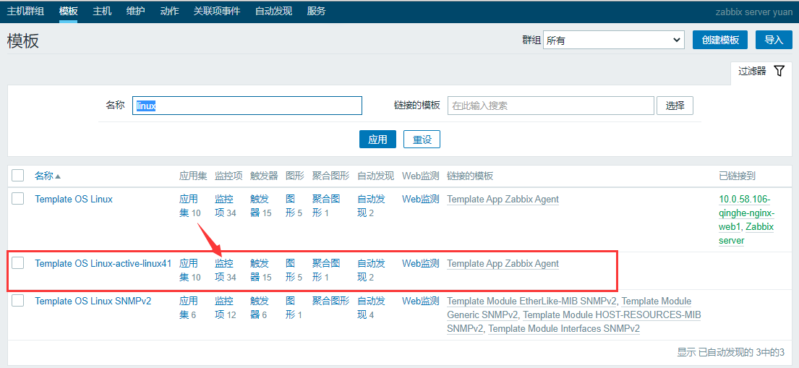Open the 关联项事件 menu tab
The height and width of the screenshot is (368, 799).
(217, 11)
